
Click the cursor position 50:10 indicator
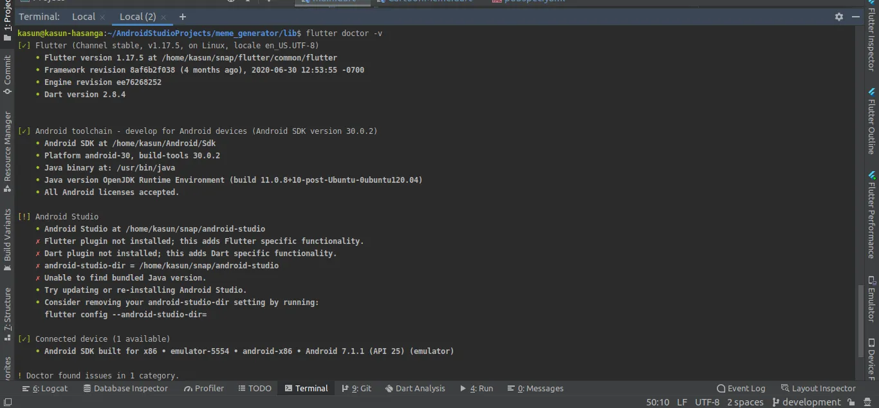(658, 402)
